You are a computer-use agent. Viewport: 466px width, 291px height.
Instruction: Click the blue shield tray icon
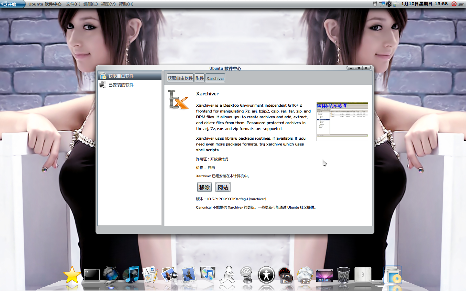coord(382,4)
